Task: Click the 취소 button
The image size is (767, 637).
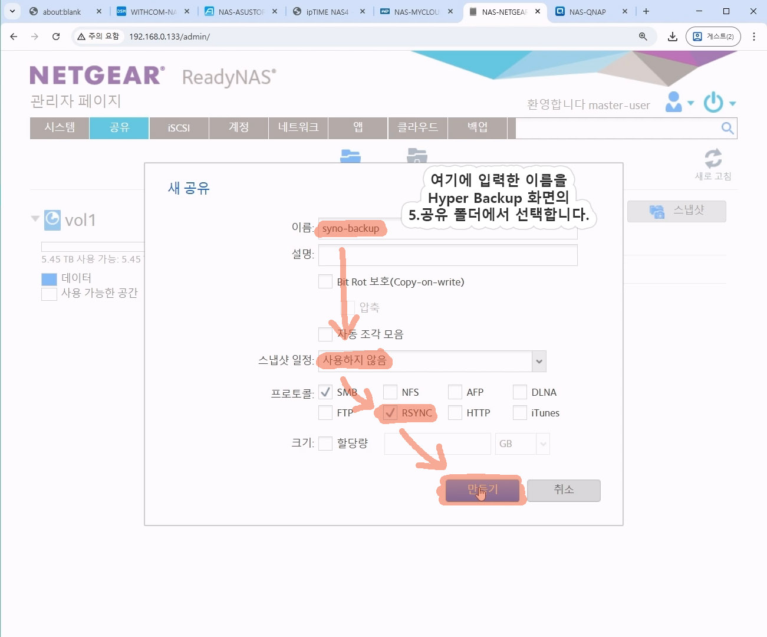Action: tap(564, 490)
